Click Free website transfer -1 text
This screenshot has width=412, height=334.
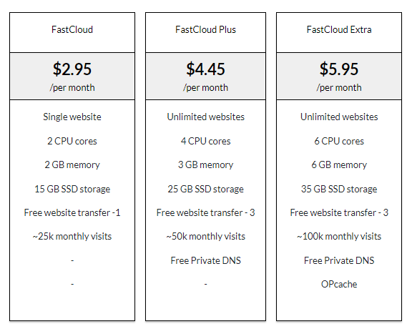point(72,212)
